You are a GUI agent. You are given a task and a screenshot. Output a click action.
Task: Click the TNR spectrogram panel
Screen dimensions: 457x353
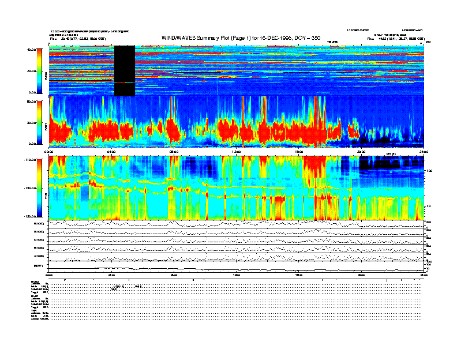(236, 188)
